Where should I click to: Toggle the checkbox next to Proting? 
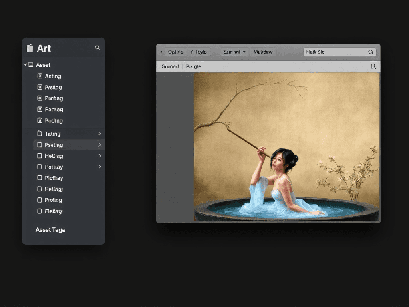click(x=40, y=200)
